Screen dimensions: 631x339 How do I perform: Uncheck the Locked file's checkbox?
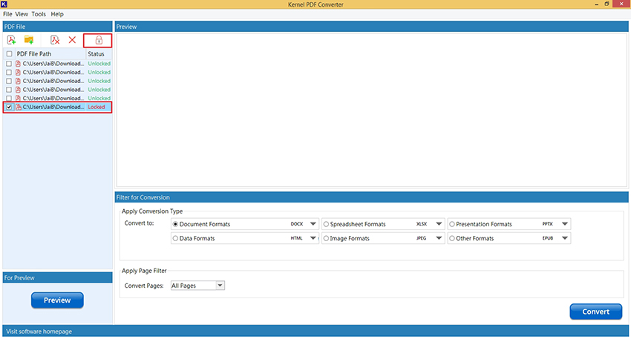[x=9, y=107]
